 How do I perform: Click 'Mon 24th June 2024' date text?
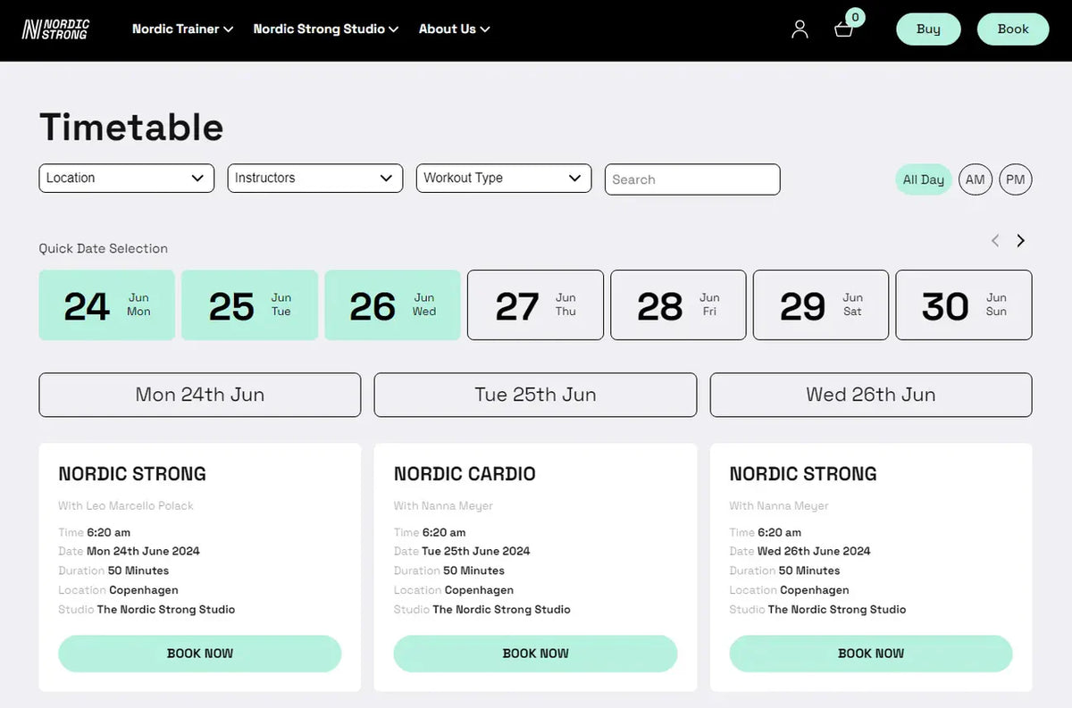[143, 551]
